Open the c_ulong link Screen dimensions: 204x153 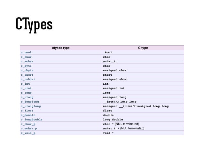pyautogui.click(x=27, y=97)
